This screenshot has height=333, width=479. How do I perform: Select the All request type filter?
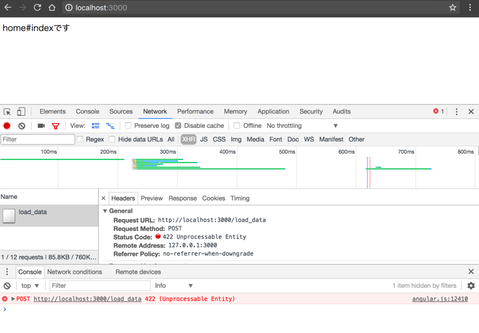(171, 140)
